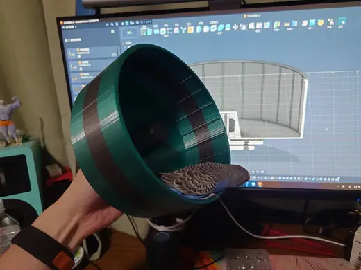Click the green construction plane icon
361x270 pixels.
[277, 25]
